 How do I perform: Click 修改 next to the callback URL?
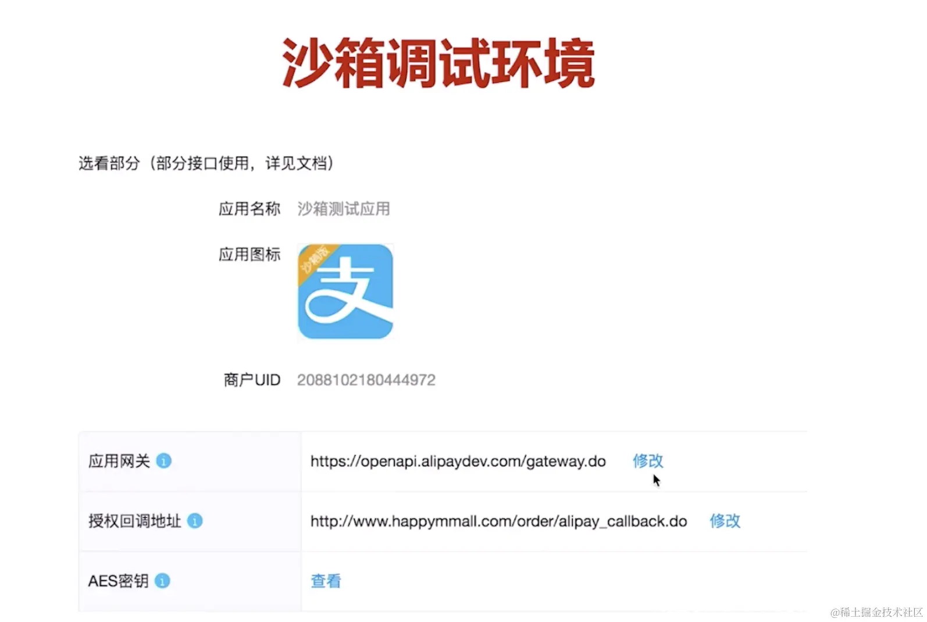point(725,521)
